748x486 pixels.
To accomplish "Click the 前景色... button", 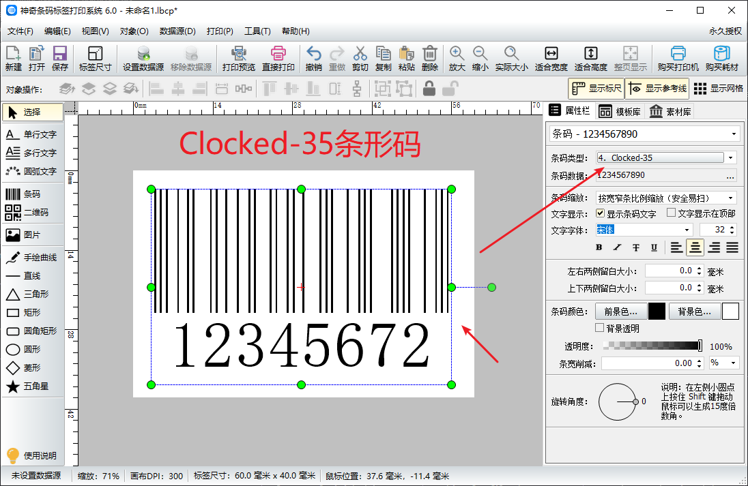I will (621, 312).
